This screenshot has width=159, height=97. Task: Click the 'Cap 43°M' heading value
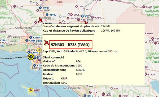[49, 52]
